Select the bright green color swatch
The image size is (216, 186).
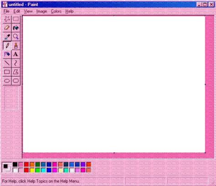(38, 170)
